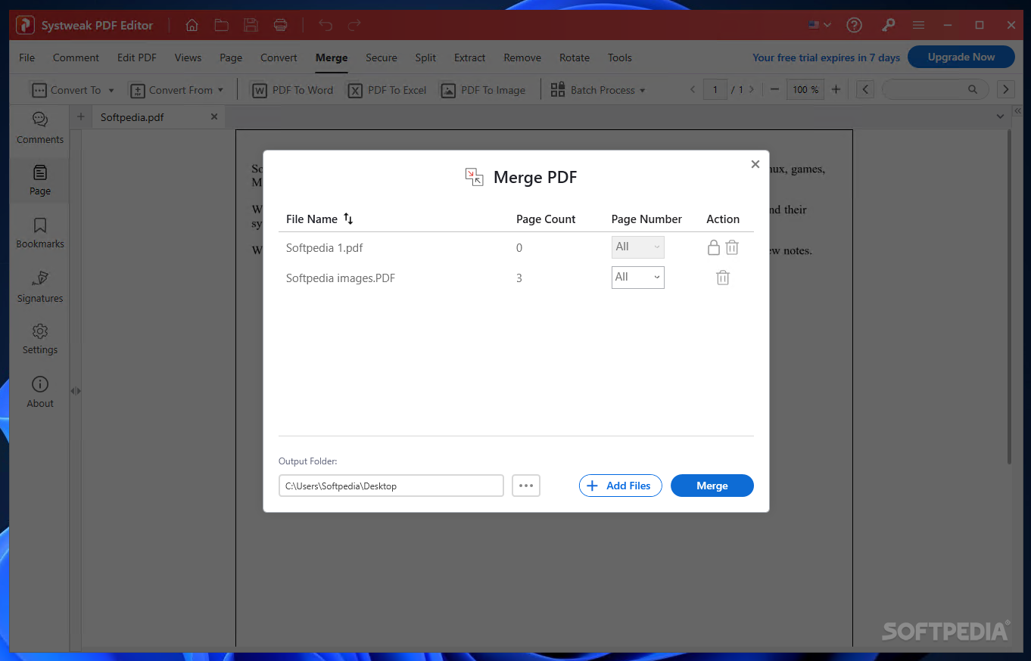Delete Softpedia 1.pdf with trash icon
The height and width of the screenshot is (661, 1031).
[732, 247]
